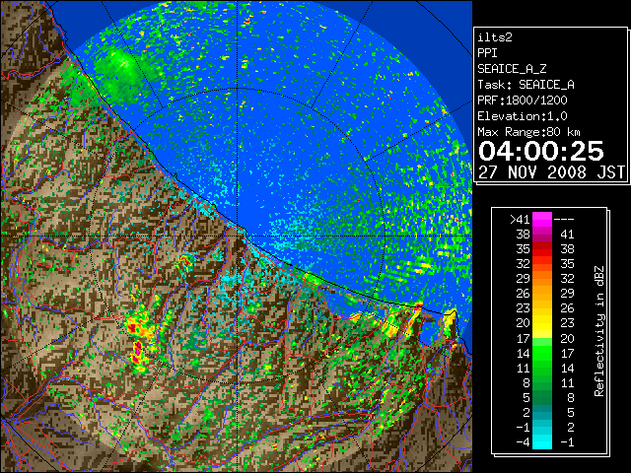Viewport: 631px width, 473px height.
Task: Select the "Elevation:1.0" text
Action: (x=523, y=116)
